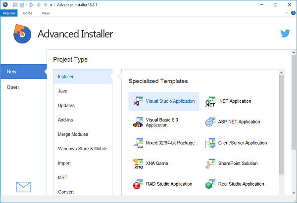Click the Twitter bird icon

click(285, 34)
